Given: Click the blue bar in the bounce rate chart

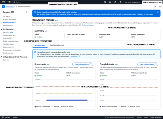Looking at the screenshot, I should pos(67,100).
